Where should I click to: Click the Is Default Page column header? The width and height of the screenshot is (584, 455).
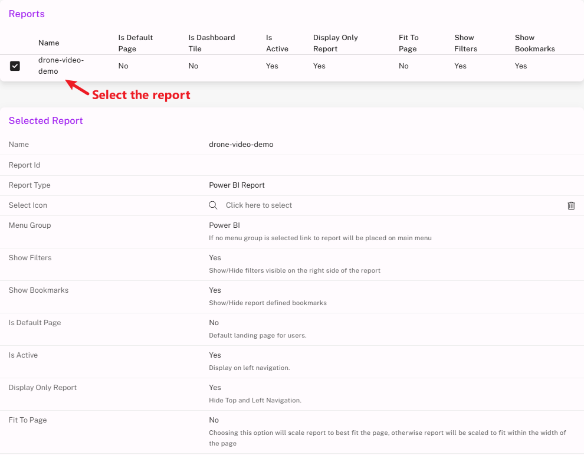coord(135,43)
